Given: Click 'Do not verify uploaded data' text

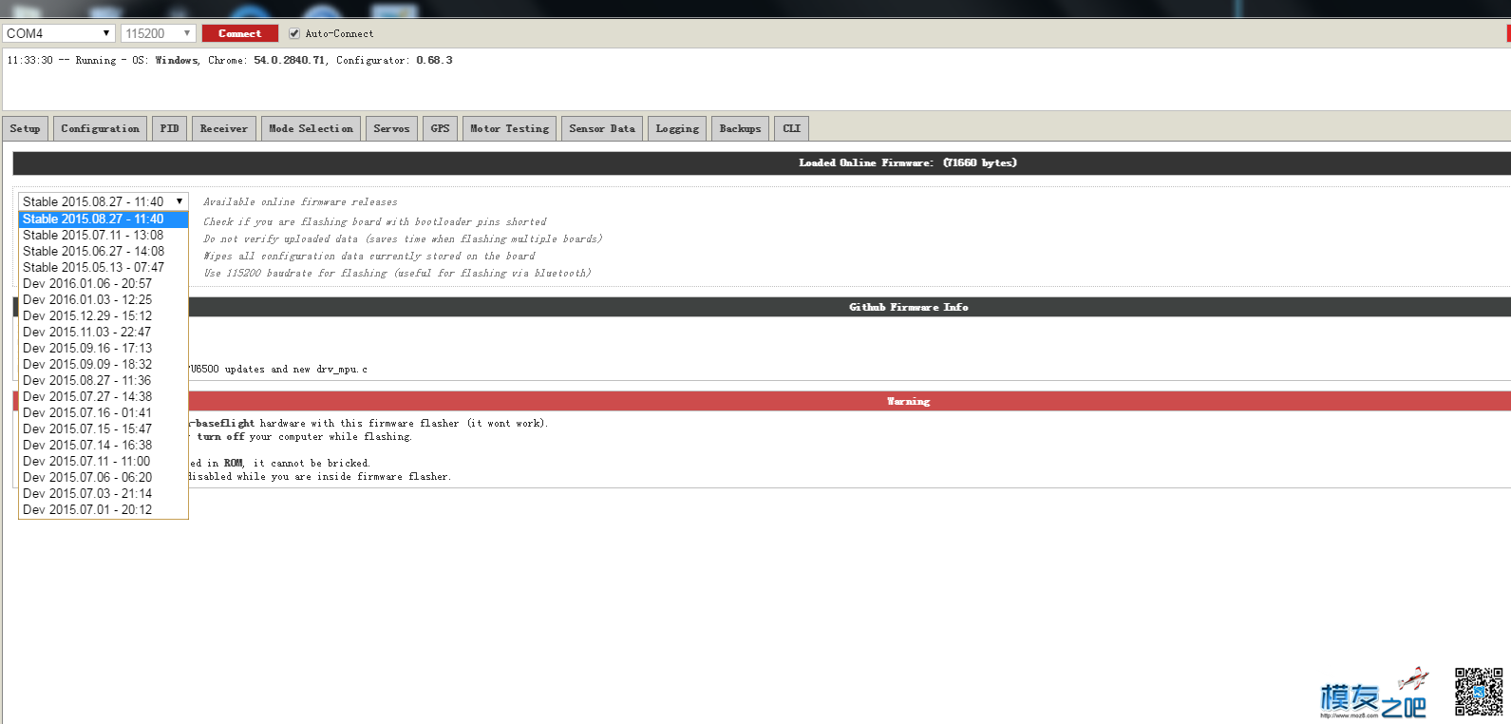Looking at the screenshot, I should (x=403, y=239).
